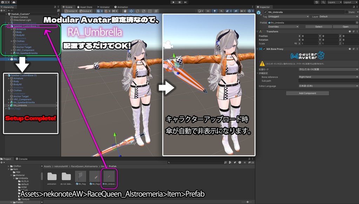Select the Rotate tool
Image resolution: width=359 pixels, height=204 pixels.
[137, 11]
